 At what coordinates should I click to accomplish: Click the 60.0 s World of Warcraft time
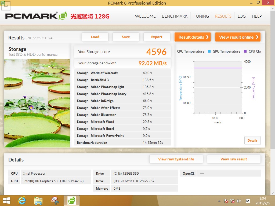(x=147, y=73)
